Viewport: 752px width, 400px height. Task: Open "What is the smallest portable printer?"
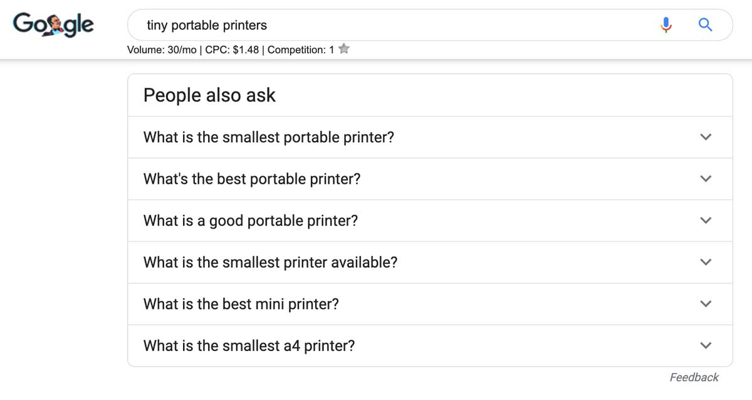(x=430, y=137)
